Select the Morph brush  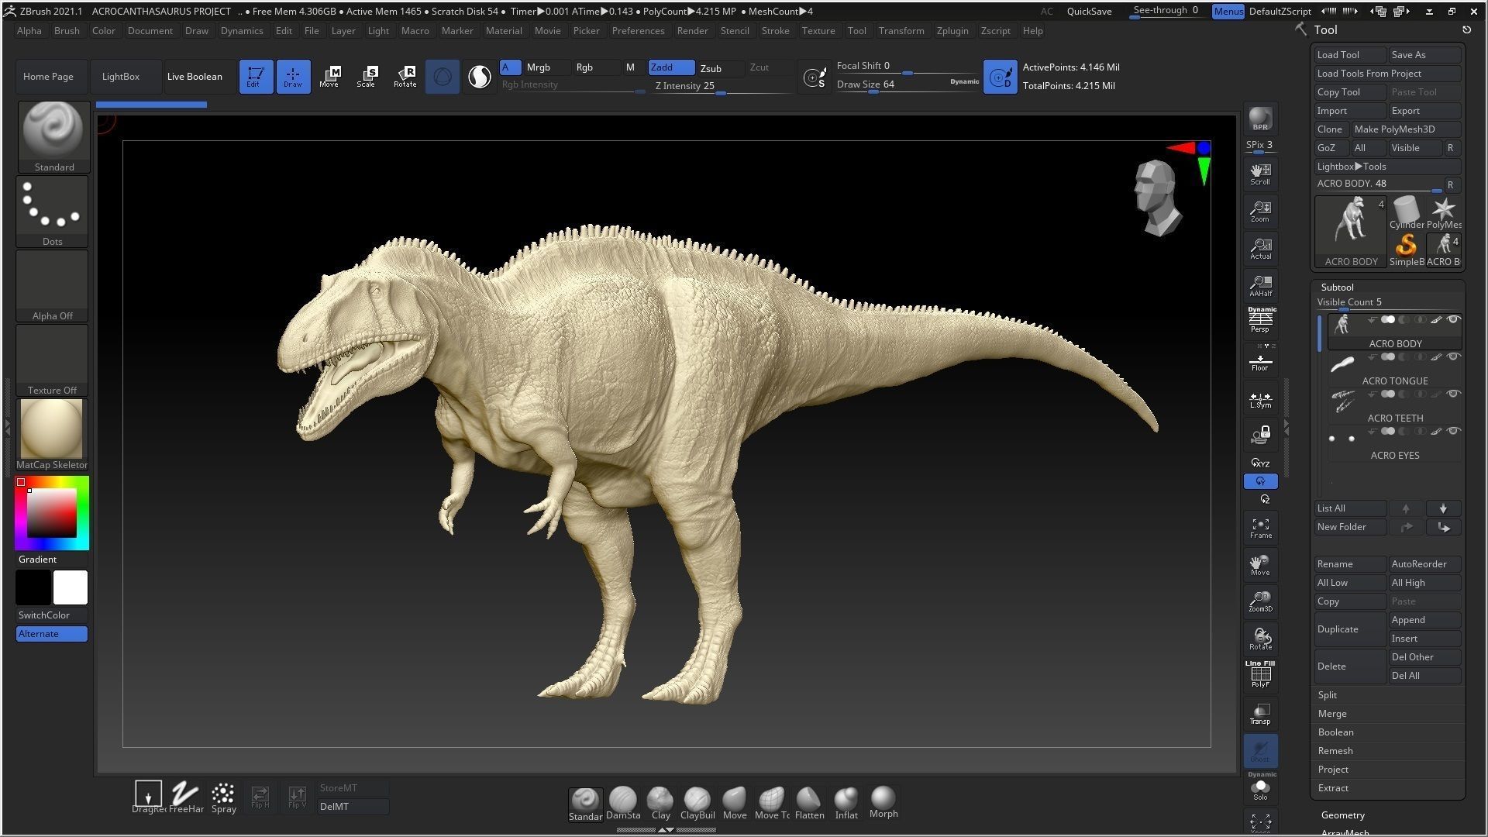click(x=883, y=803)
